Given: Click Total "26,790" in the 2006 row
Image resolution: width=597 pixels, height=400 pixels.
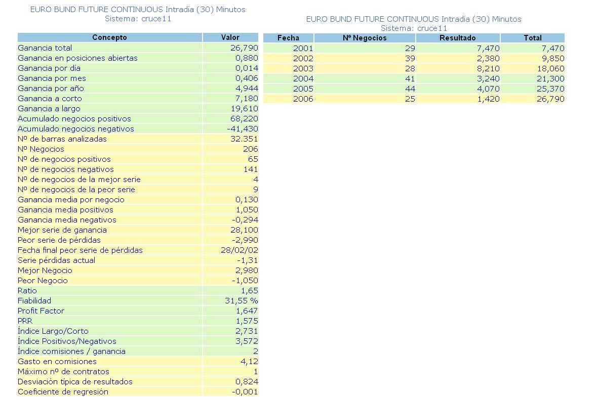Looking at the screenshot, I should click(550, 99).
